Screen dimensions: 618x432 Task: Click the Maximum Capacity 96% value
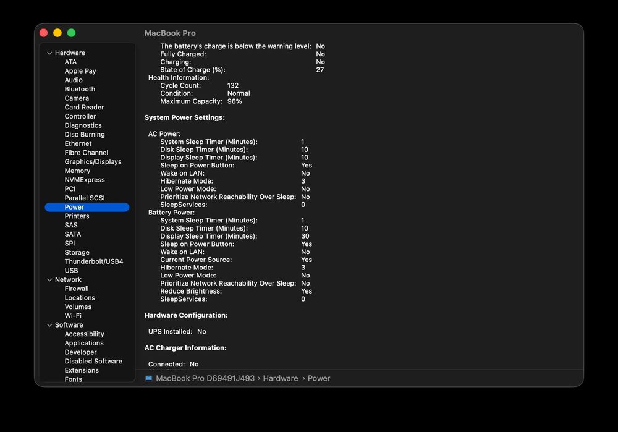point(234,101)
